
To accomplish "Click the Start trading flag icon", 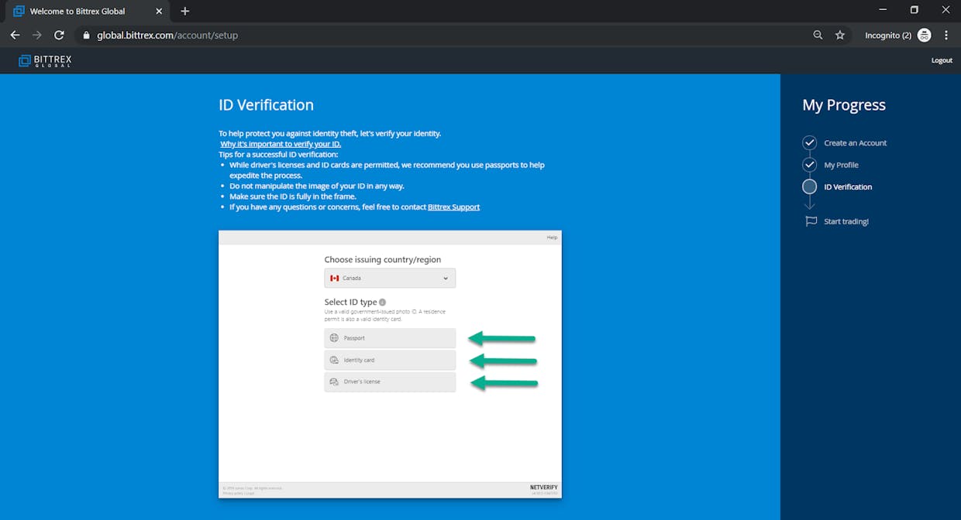I will point(811,221).
